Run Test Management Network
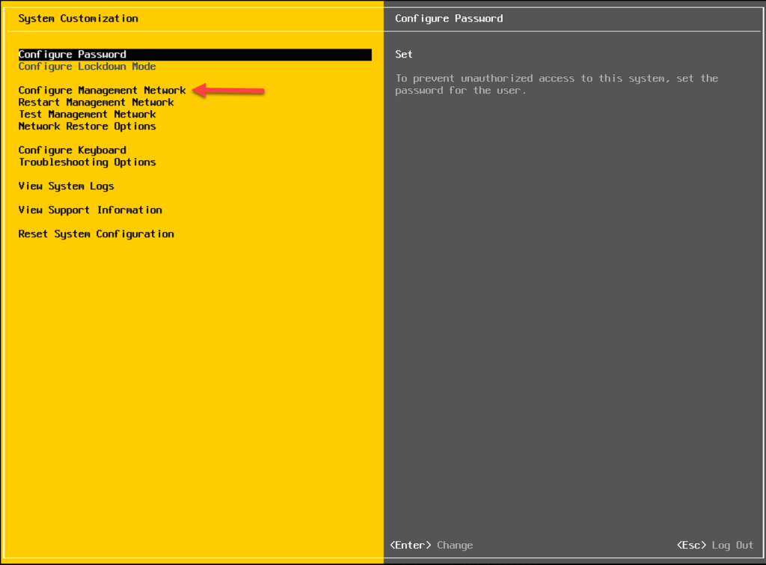Screen dimensions: 766x565 pos(87,114)
